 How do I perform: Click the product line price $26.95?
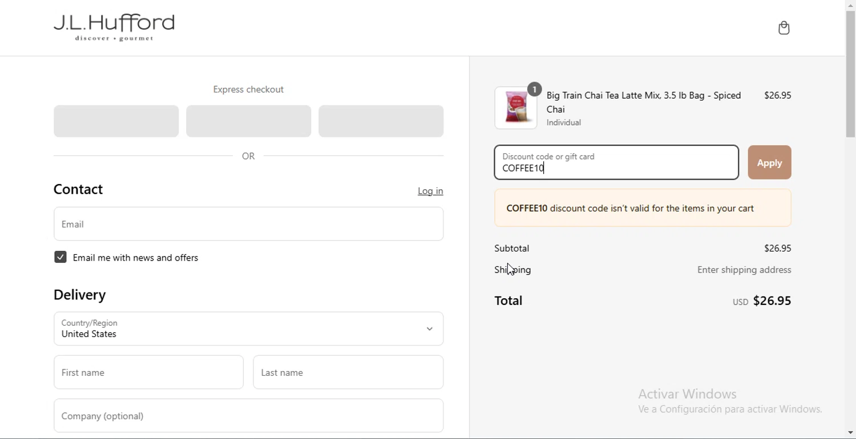click(x=778, y=96)
